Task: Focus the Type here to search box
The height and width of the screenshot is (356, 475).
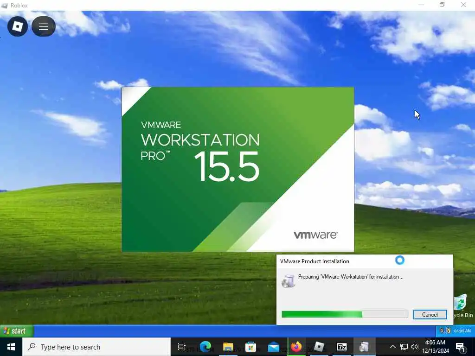Action: 96,347
